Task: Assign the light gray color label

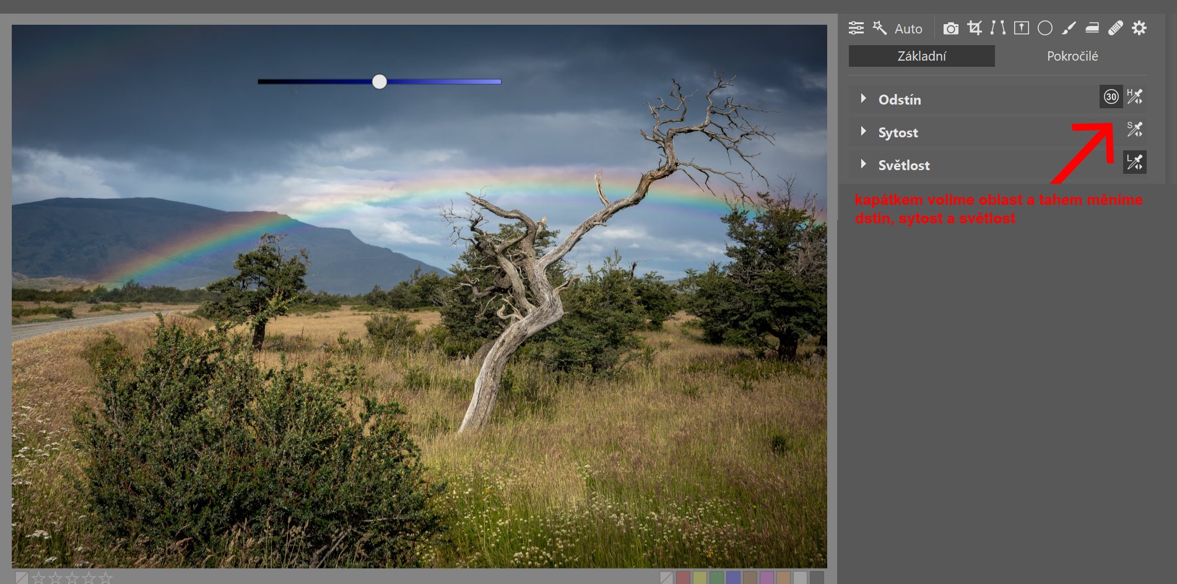Action: tap(800, 578)
